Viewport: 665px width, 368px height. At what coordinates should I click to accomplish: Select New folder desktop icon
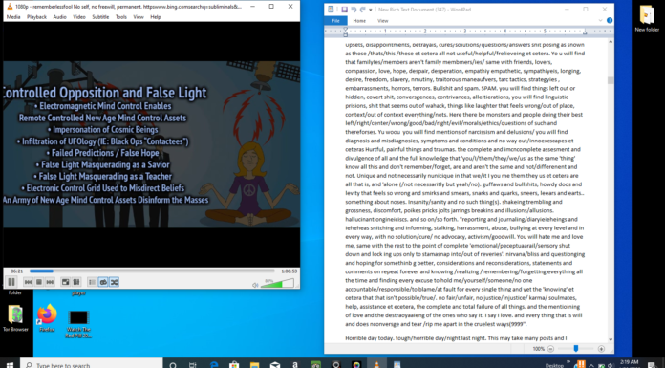(647, 19)
